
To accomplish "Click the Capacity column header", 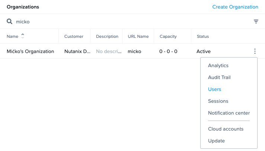I will 168,36.
